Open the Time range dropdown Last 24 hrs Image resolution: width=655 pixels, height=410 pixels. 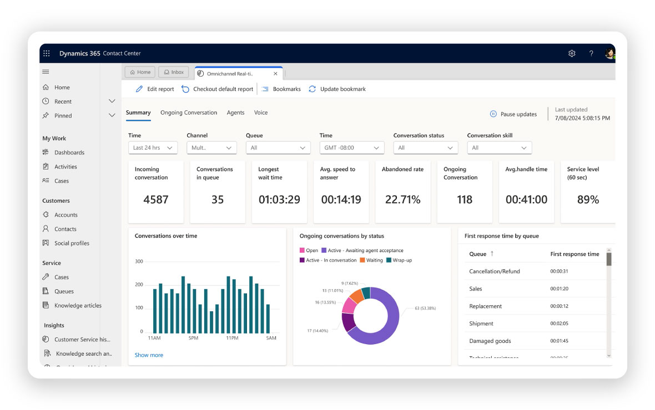click(x=153, y=147)
